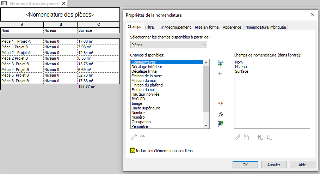Click the green add parameter arrow icon
The width and height of the screenshot is (320, 174).
pyautogui.click(x=220, y=63)
